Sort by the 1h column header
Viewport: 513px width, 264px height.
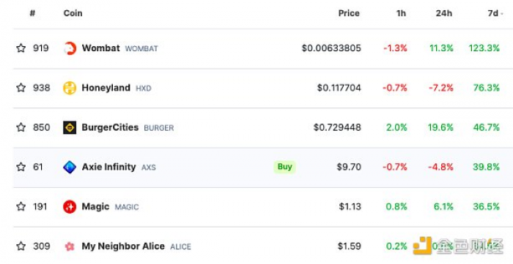click(x=401, y=13)
